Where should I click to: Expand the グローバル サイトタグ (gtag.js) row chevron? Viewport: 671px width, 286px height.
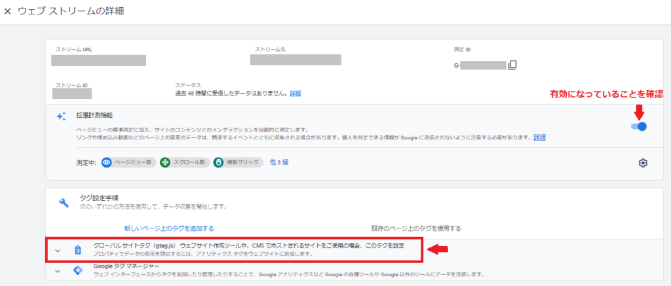(x=58, y=251)
